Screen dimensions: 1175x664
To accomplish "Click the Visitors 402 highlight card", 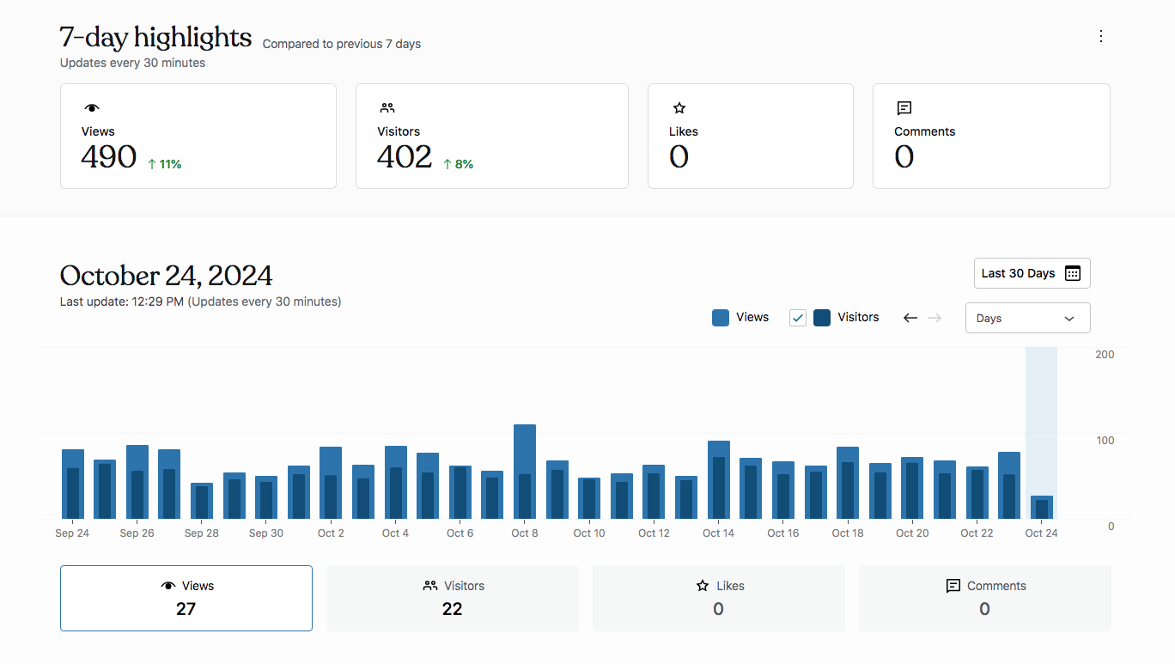I will pos(491,136).
